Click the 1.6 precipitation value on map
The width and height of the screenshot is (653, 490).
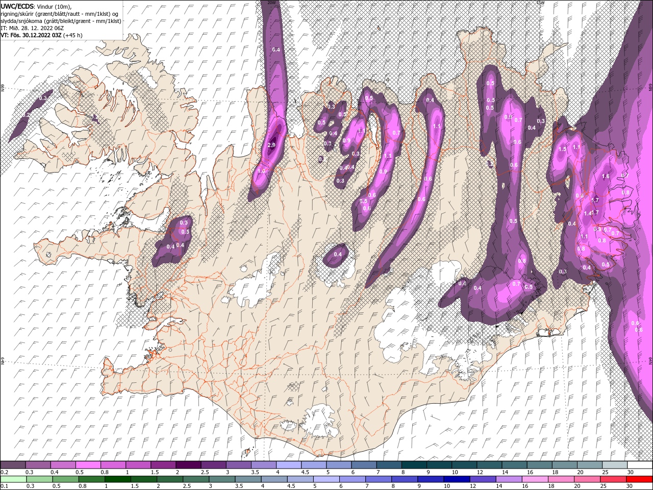[606, 176]
